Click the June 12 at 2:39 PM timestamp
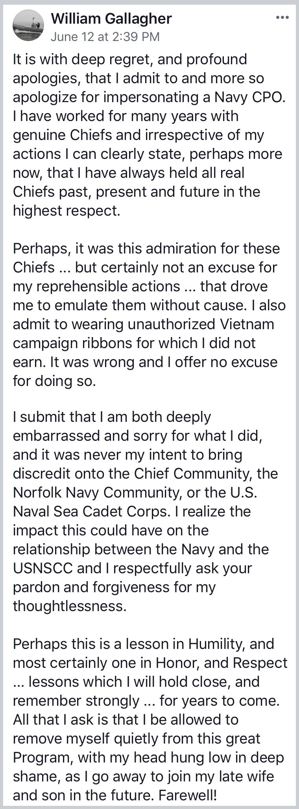299x809 pixels. [105, 37]
